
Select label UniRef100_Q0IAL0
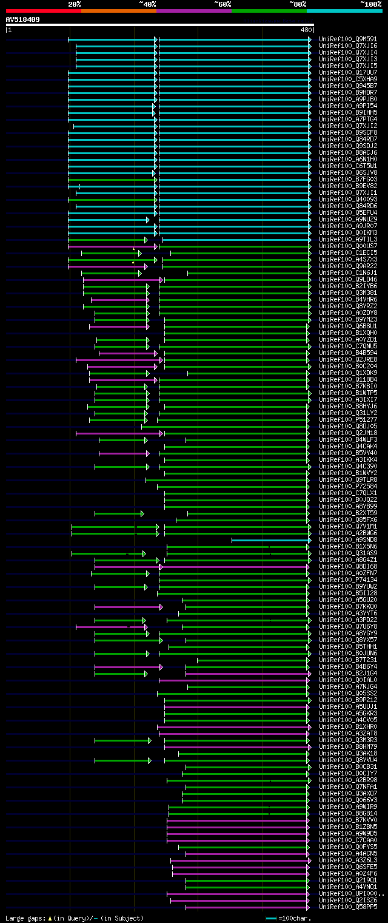pyautogui.click(x=348, y=680)
